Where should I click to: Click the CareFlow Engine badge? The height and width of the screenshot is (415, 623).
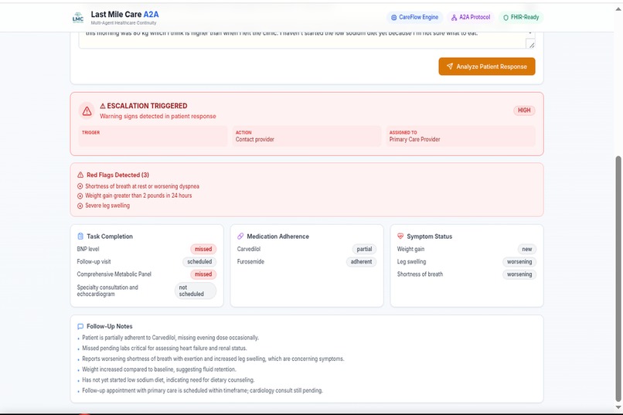[x=414, y=17]
